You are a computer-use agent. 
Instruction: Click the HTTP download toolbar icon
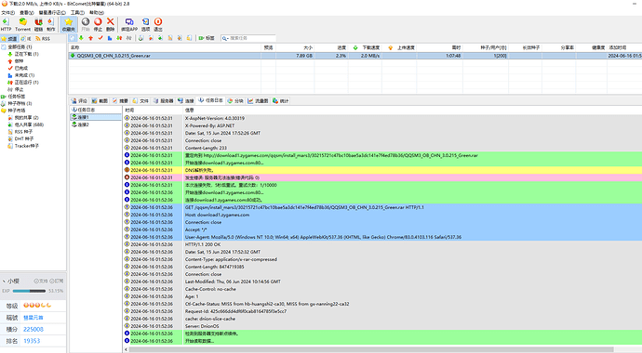(x=6, y=24)
